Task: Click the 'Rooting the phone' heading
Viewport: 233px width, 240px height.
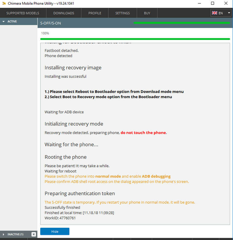Action: pyautogui.click(x=65, y=157)
